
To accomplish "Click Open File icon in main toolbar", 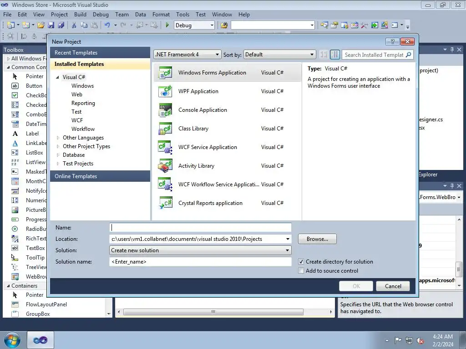I will click(41, 25).
